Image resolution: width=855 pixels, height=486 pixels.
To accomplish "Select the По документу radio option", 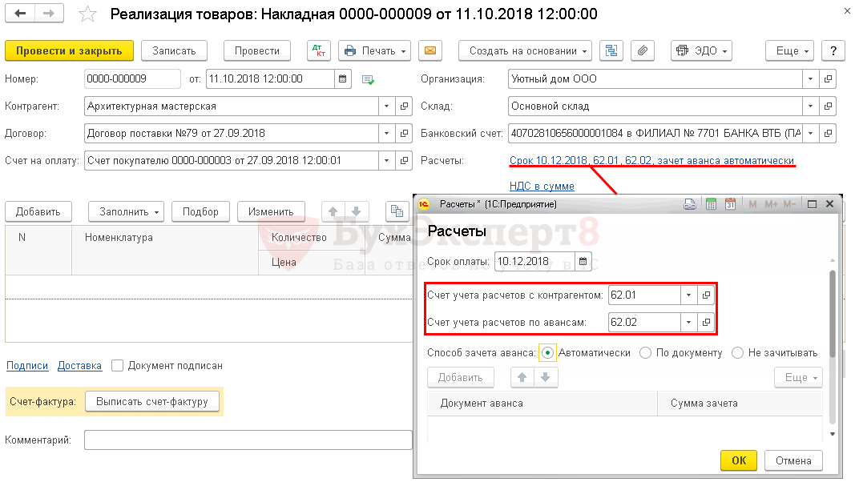I will coord(646,352).
